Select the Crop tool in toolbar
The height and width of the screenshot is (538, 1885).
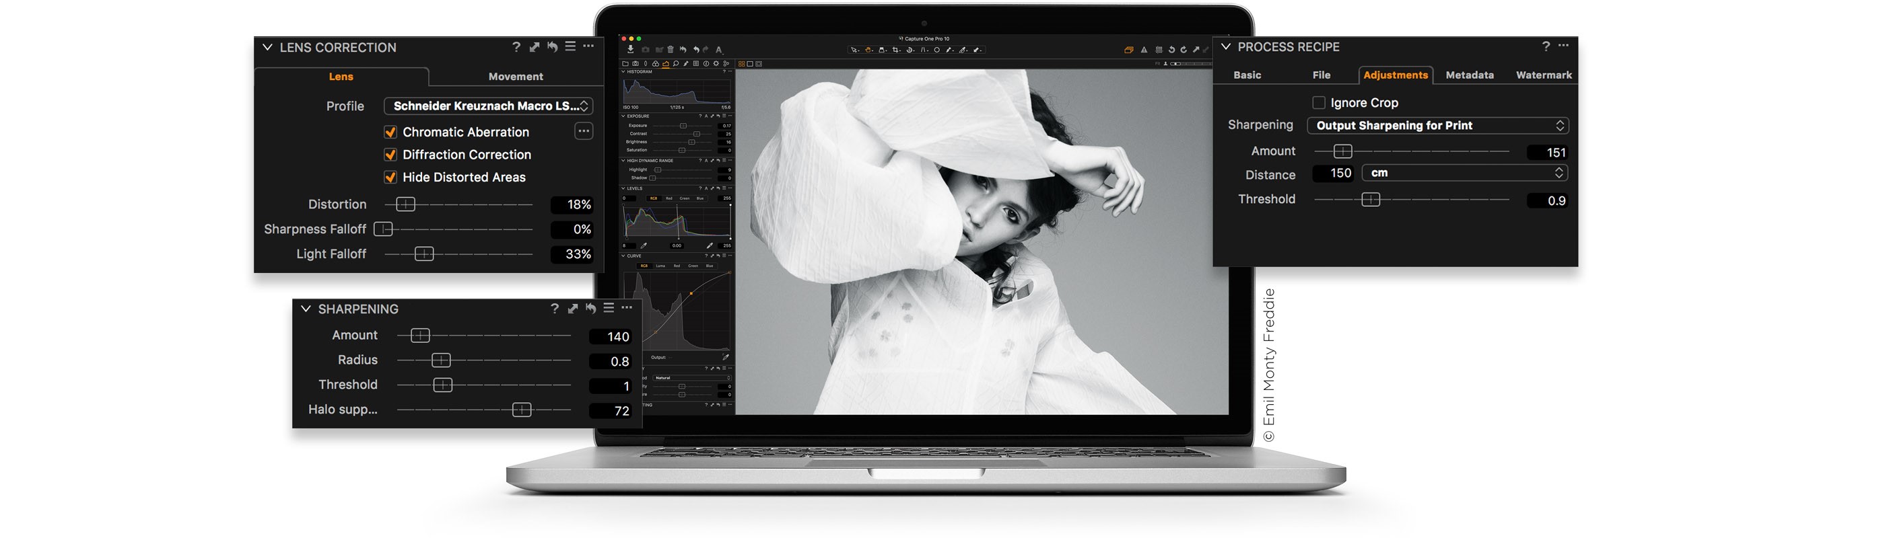pyautogui.click(x=895, y=50)
